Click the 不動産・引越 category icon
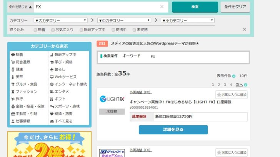Image resolution: width=280 pixels, height=157 pixels. click(x=13, y=114)
